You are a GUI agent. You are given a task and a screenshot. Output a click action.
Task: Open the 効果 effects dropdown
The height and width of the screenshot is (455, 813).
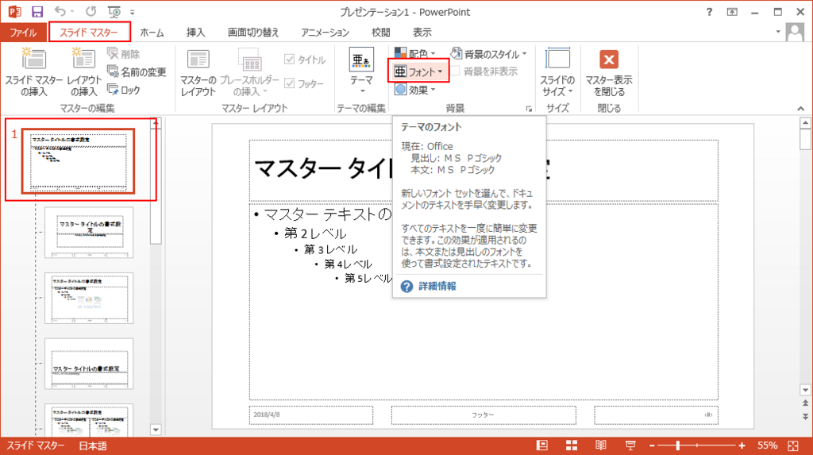pyautogui.click(x=414, y=90)
